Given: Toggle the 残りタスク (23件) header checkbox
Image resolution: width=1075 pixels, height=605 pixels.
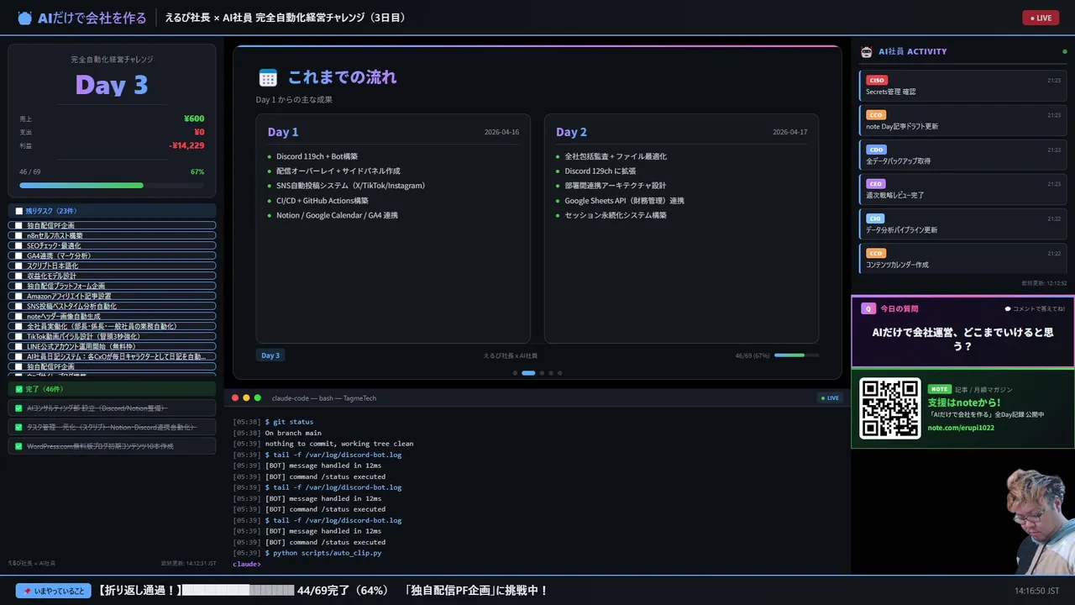Looking at the screenshot, I should 19,211.
